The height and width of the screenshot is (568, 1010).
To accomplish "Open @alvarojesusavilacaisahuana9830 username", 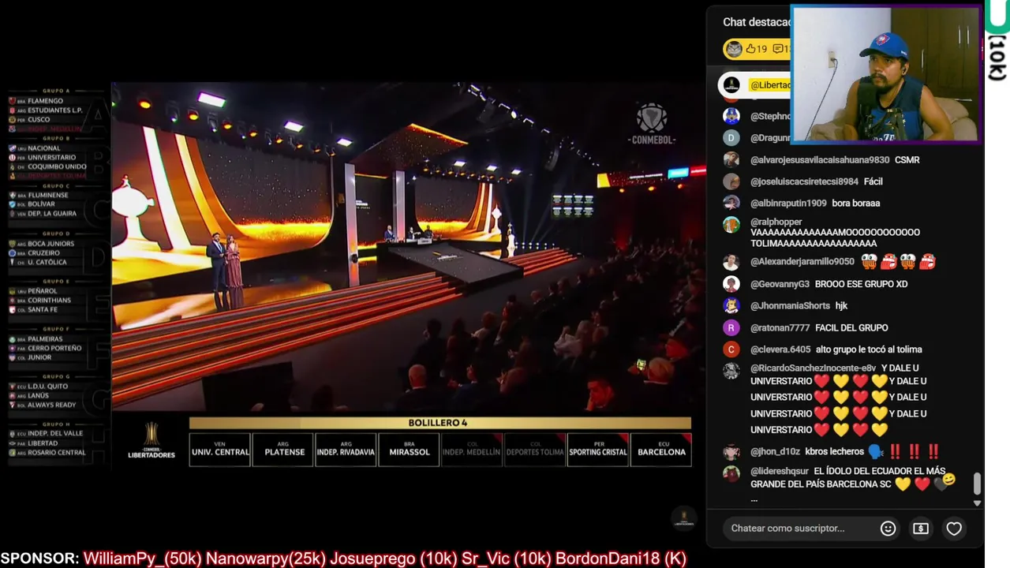I will (x=820, y=160).
